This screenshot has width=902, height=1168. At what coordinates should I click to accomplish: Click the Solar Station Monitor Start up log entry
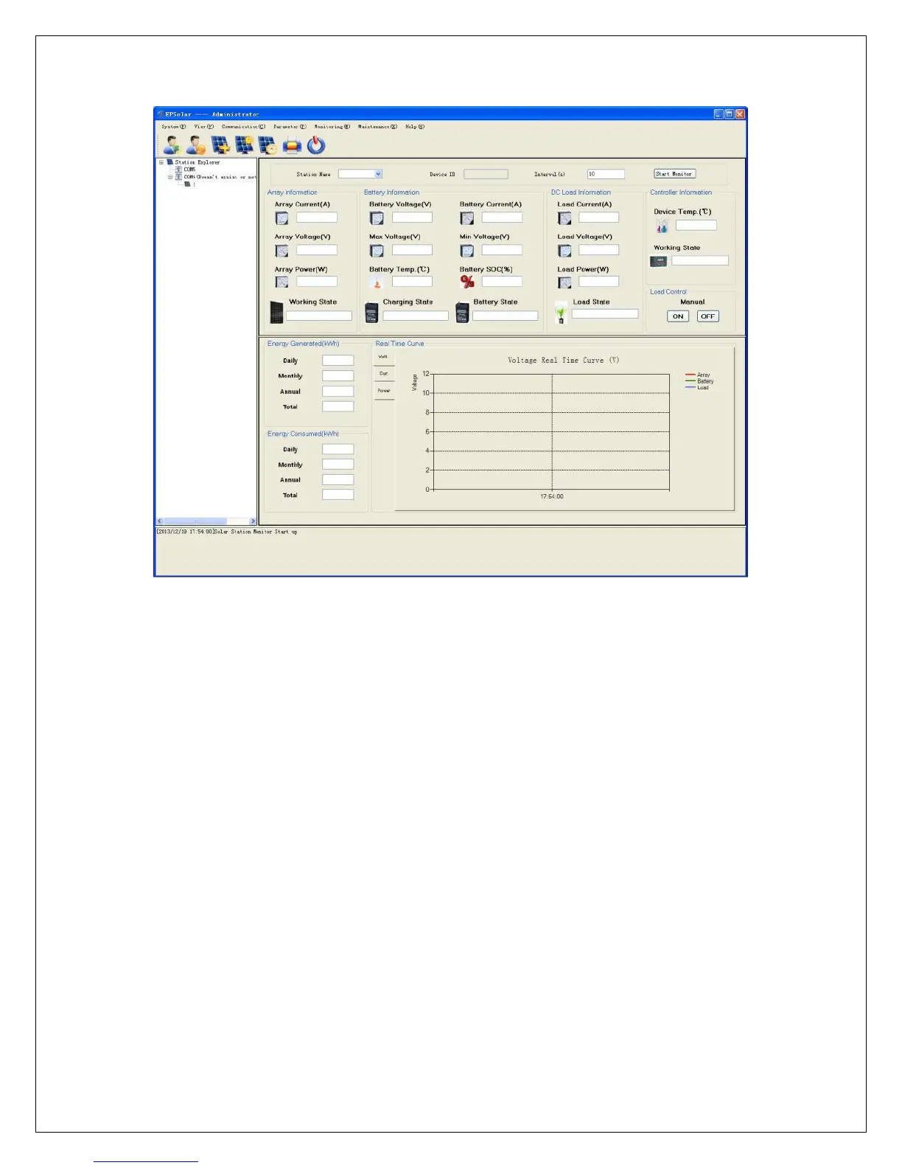227,532
